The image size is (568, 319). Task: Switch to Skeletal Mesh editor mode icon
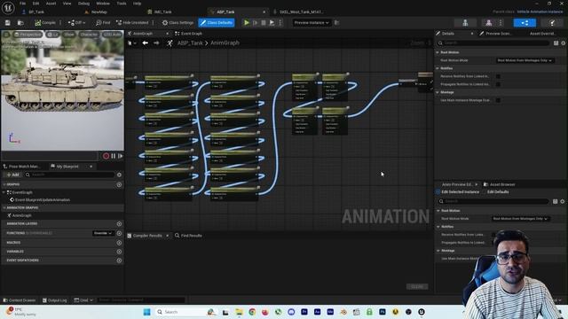click(489, 23)
